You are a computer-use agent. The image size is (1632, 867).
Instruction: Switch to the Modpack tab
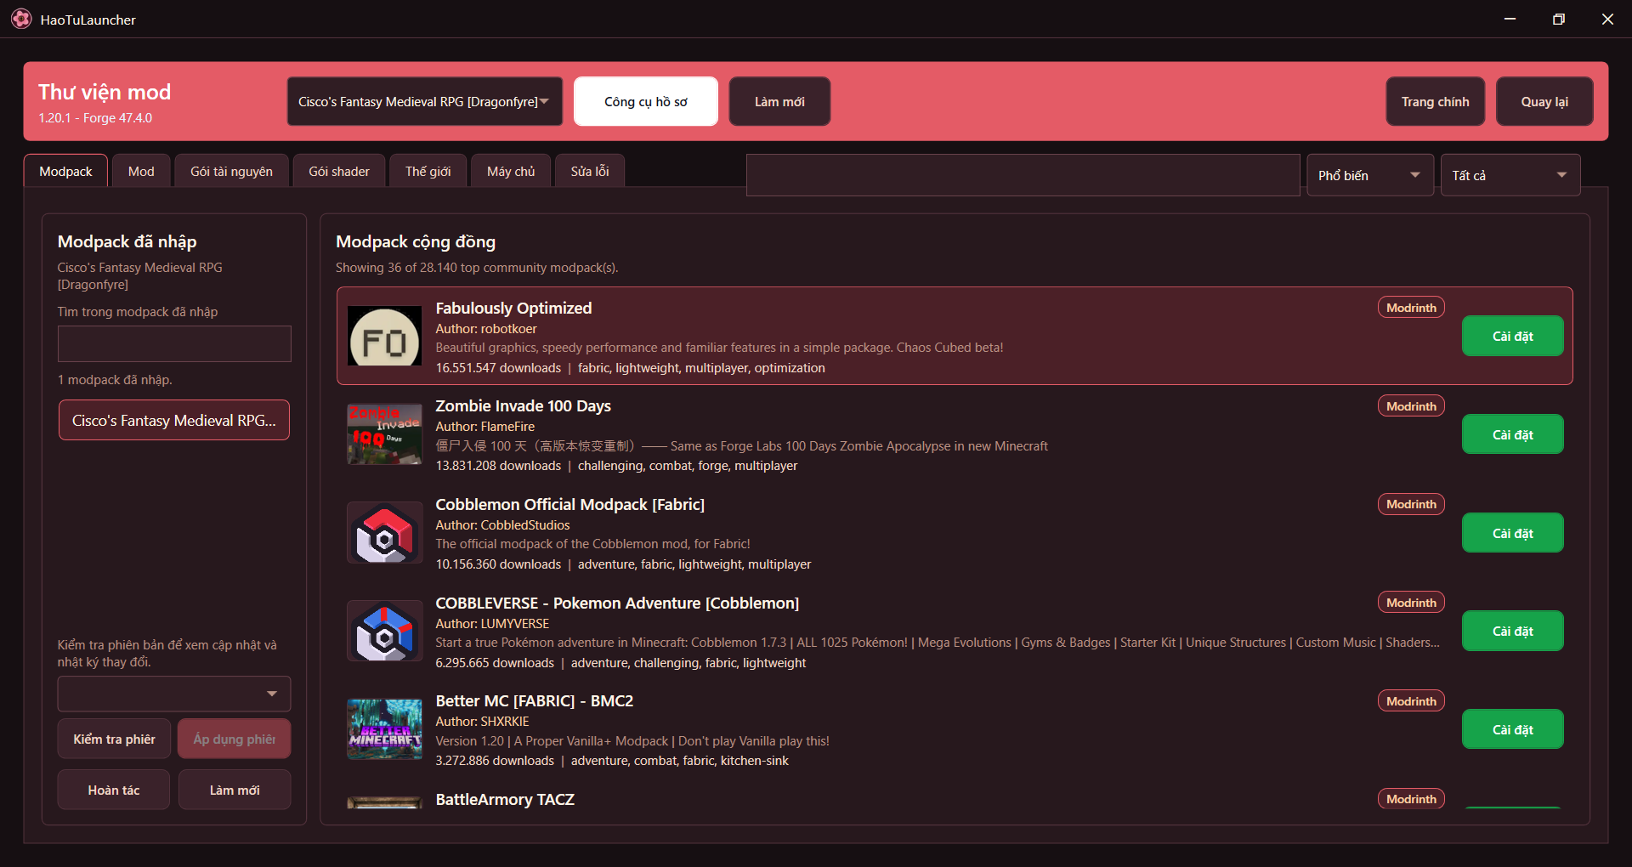(x=65, y=171)
